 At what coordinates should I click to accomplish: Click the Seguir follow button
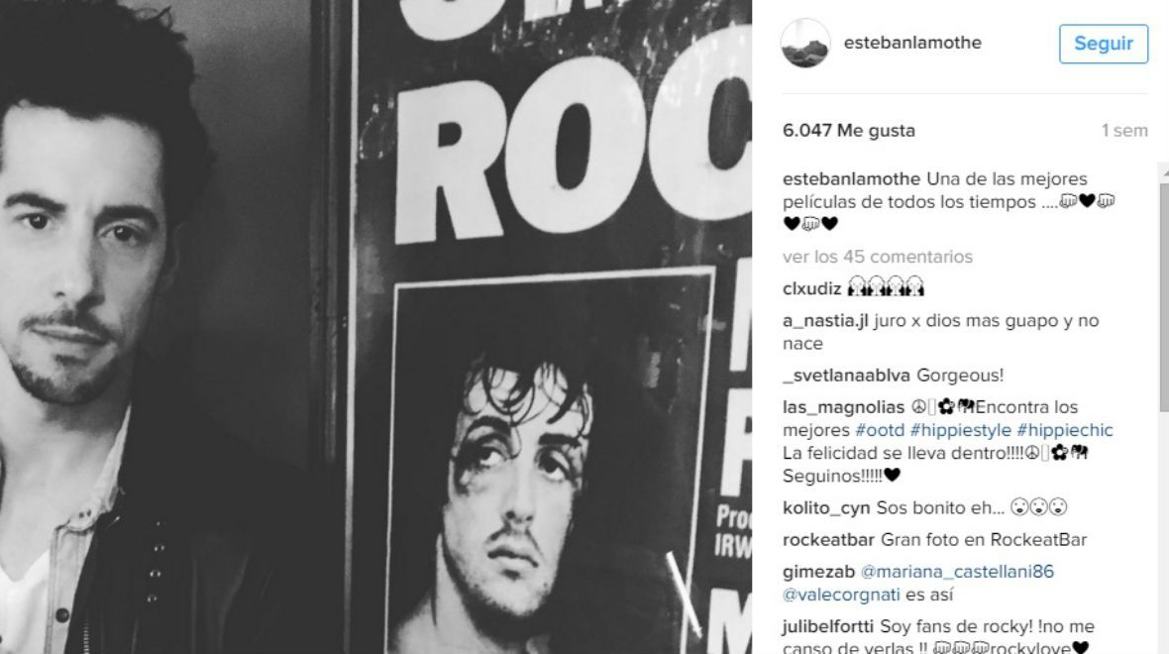1104,44
